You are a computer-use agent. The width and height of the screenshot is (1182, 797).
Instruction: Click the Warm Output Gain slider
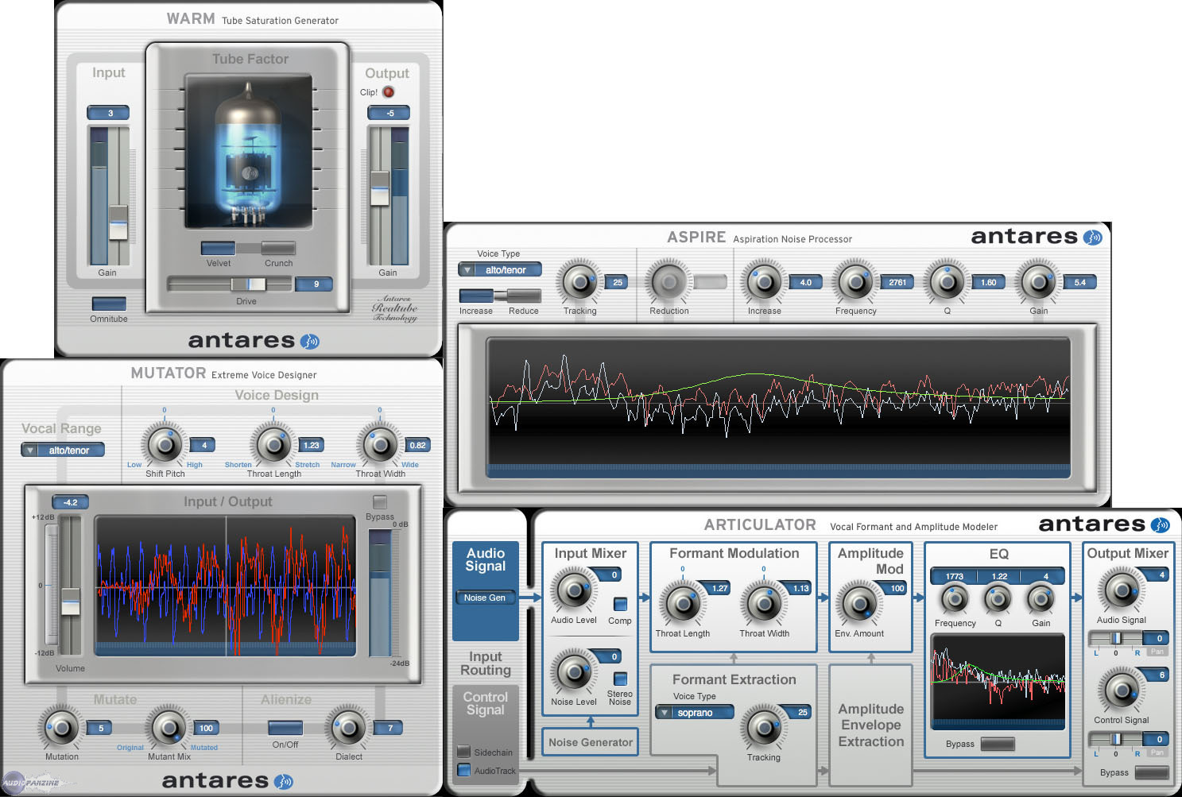tap(380, 188)
